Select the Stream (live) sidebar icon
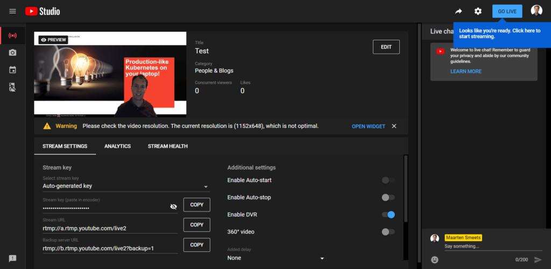 click(x=12, y=36)
